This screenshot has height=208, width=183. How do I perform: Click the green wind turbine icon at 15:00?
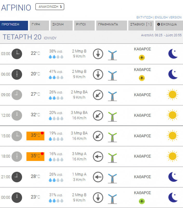pyautogui.click(x=112, y=136)
